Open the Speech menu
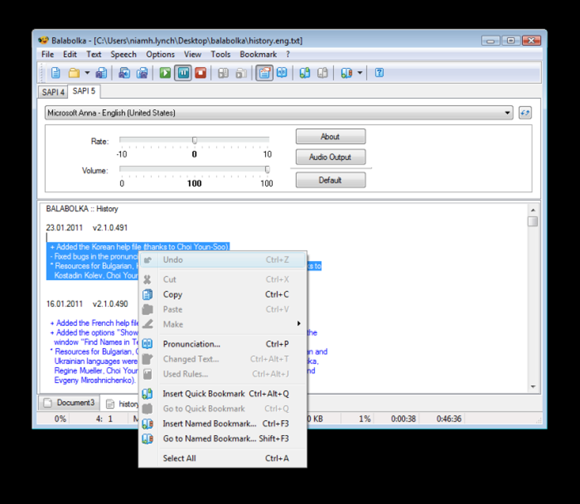 click(123, 55)
